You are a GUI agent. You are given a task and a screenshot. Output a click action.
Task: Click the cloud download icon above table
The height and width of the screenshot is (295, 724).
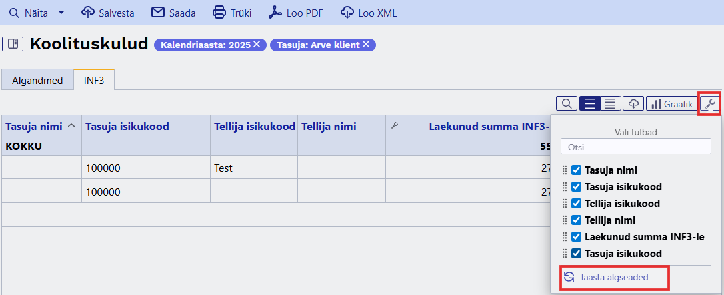(634, 103)
